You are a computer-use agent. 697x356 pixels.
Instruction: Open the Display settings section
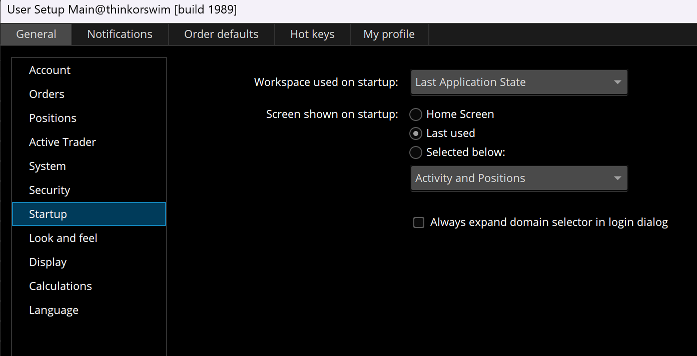[48, 262]
